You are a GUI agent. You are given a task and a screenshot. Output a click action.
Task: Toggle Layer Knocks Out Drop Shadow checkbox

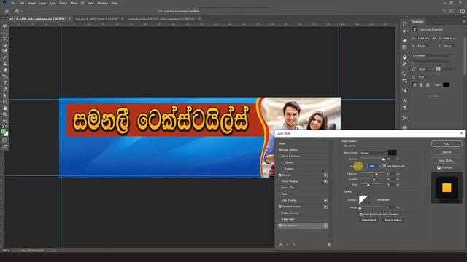click(x=361, y=215)
